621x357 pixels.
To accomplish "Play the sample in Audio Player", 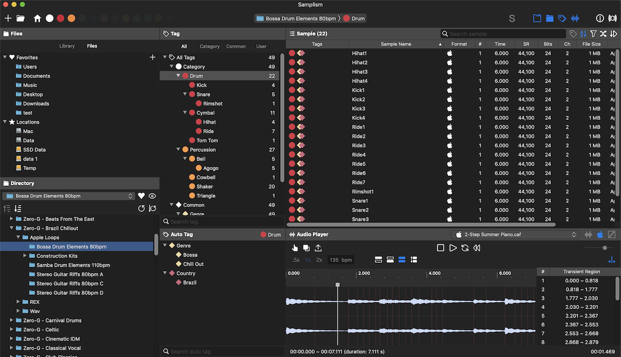I will click(x=453, y=247).
